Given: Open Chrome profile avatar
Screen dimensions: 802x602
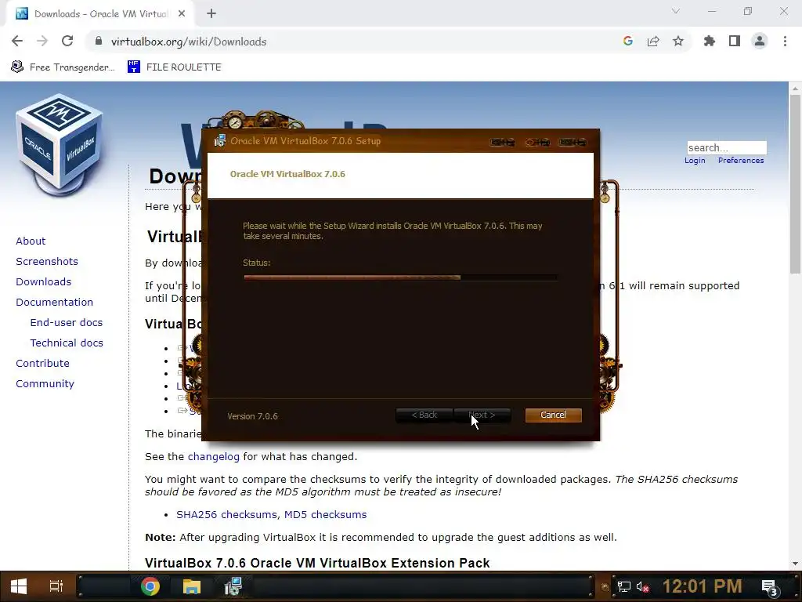Looking at the screenshot, I should click(x=760, y=42).
